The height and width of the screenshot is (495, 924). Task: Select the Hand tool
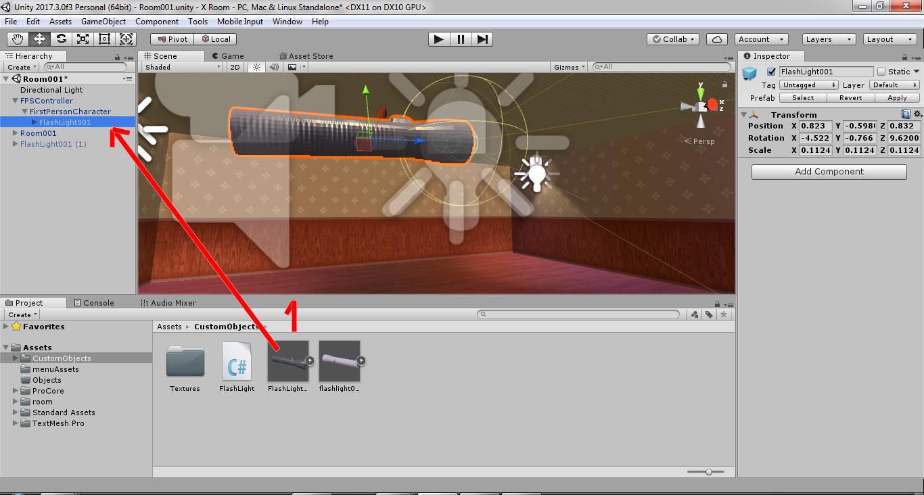[17, 39]
